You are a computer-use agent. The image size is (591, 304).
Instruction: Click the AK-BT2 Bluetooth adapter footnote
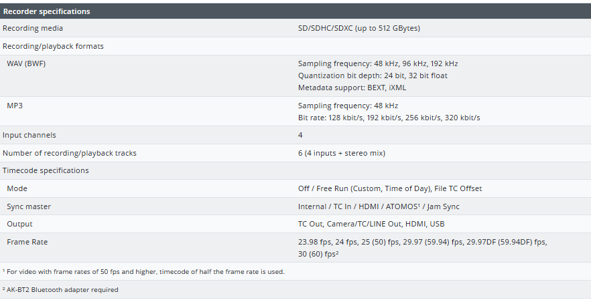[60, 289]
